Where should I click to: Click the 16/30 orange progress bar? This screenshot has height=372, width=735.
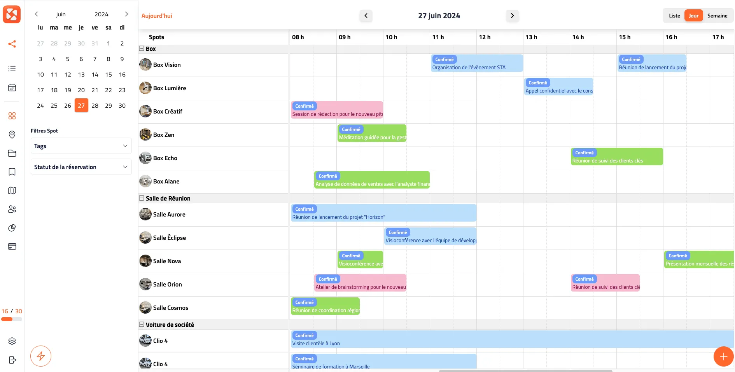point(12,315)
